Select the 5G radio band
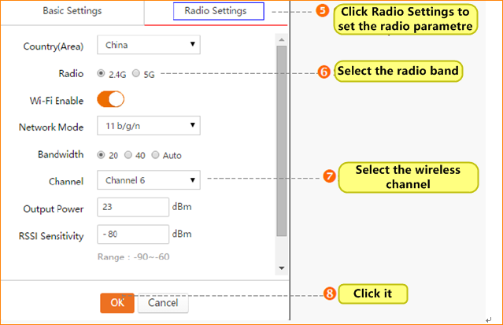 point(136,73)
